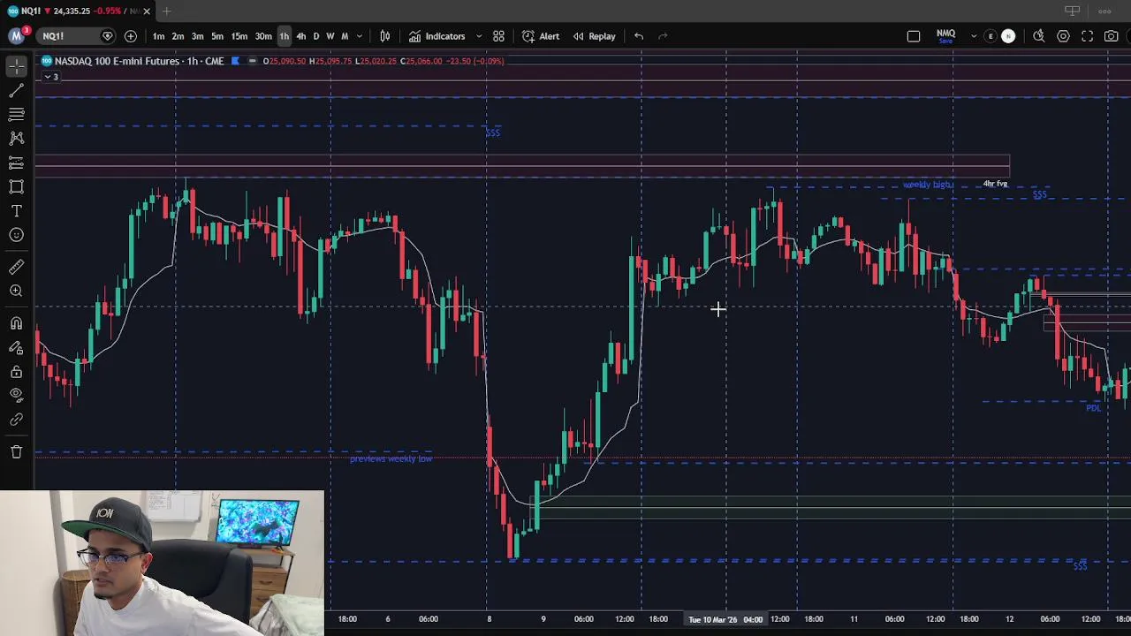1131x636 pixels.
Task: Open the patterns drawing tool
Action: click(x=16, y=138)
